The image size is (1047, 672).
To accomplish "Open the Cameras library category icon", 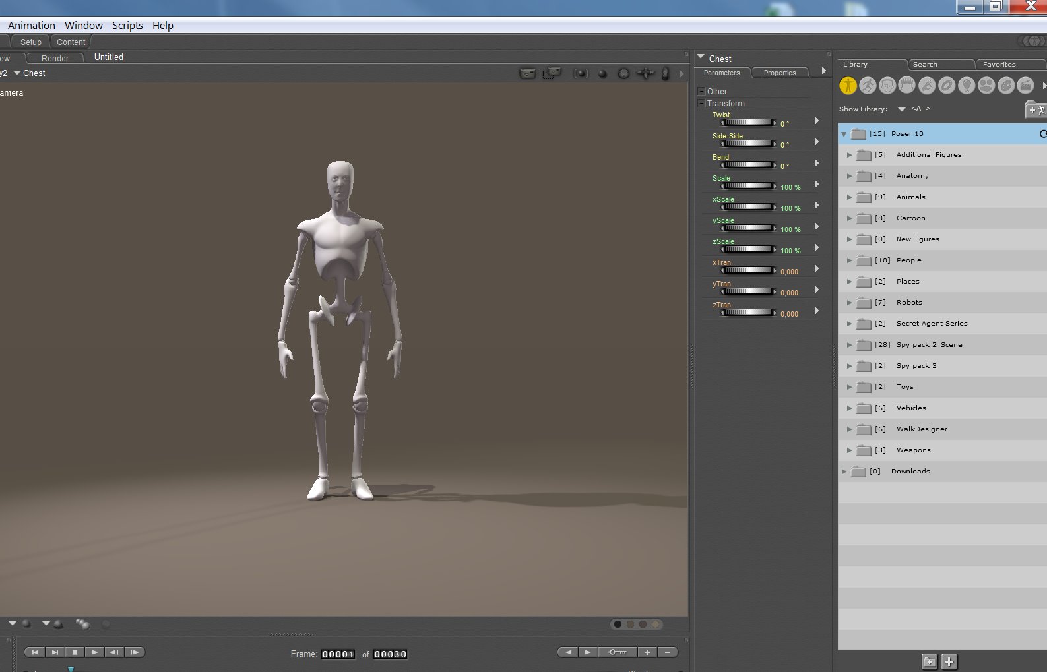I will coord(986,86).
